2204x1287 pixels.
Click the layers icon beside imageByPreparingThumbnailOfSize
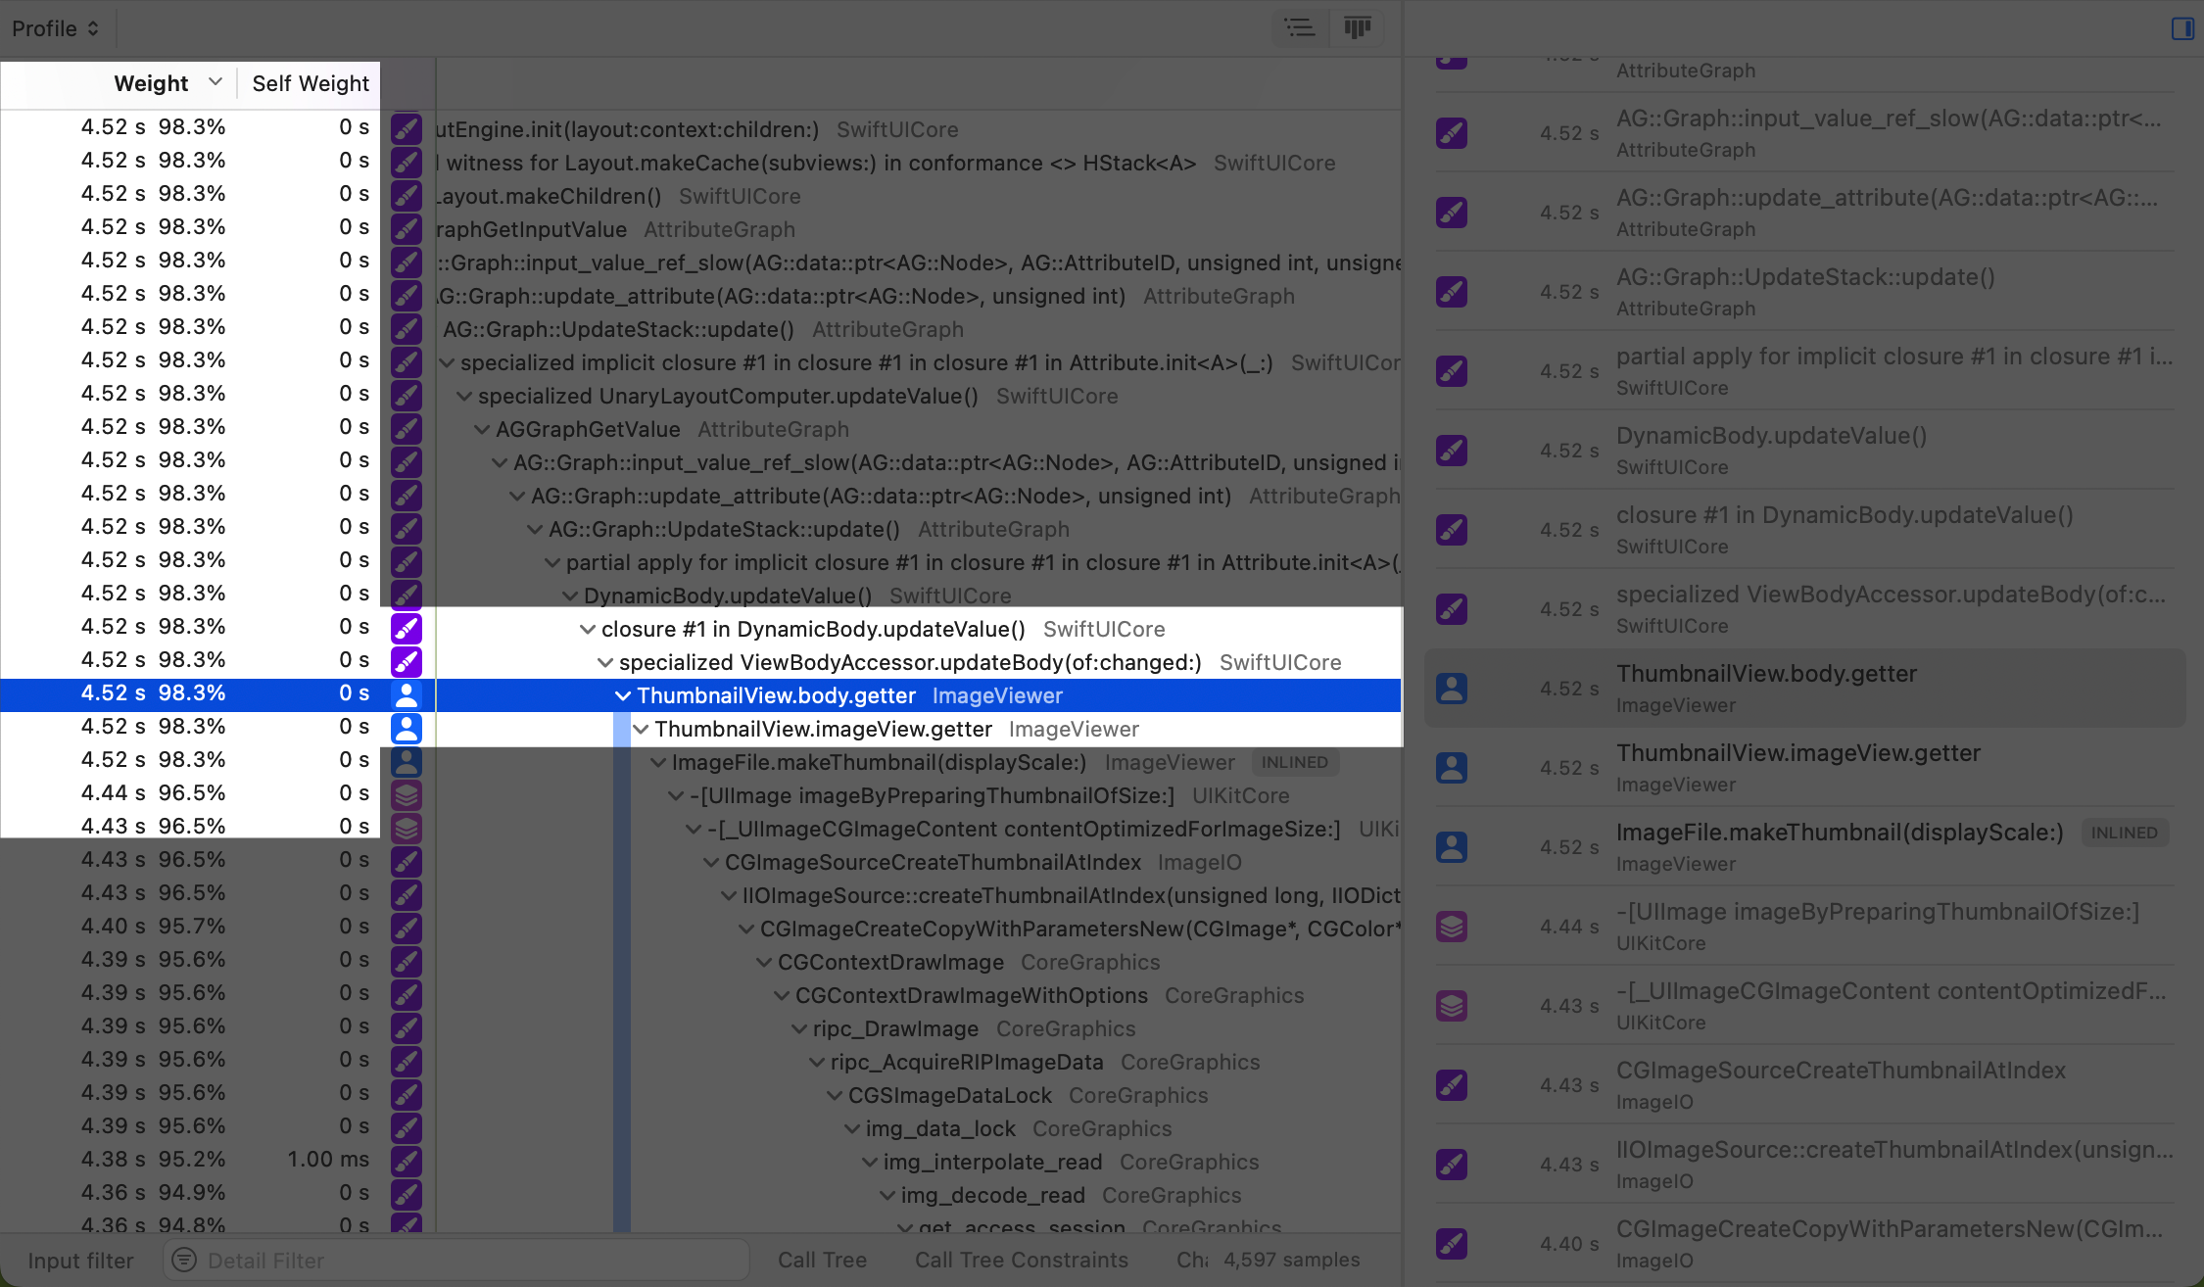[x=407, y=794]
